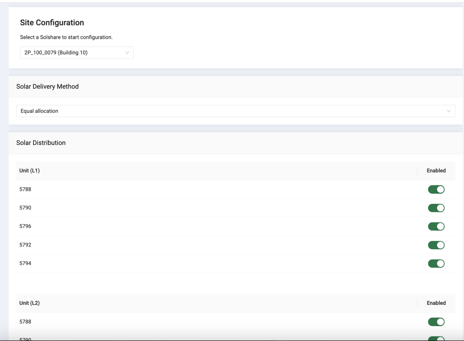Click the Enabled column header in L2 table
Image resolution: width=464 pixels, height=341 pixels.
(436, 303)
